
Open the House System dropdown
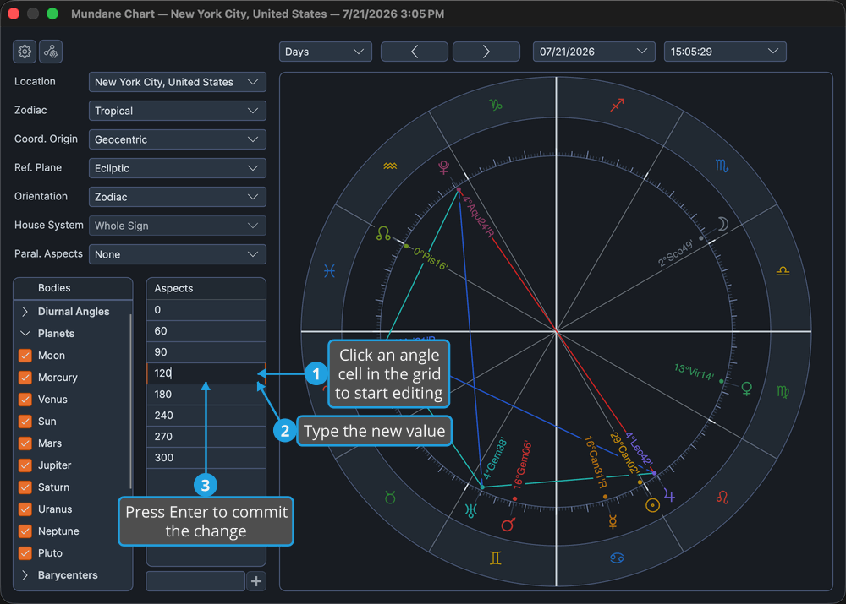click(x=177, y=226)
